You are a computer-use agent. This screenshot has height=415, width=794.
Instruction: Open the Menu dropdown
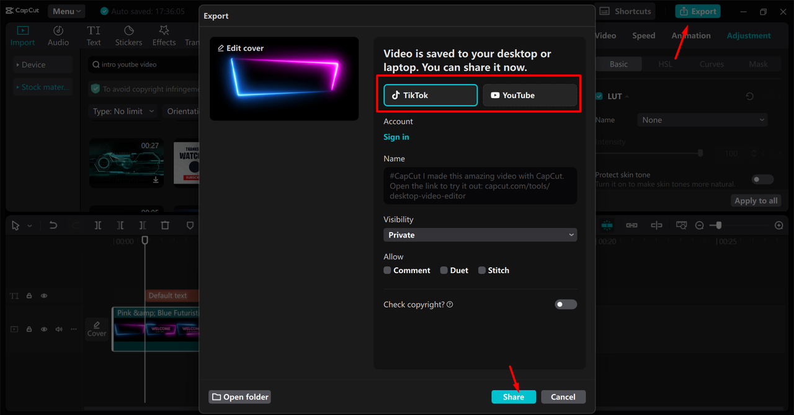pos(66,11)
